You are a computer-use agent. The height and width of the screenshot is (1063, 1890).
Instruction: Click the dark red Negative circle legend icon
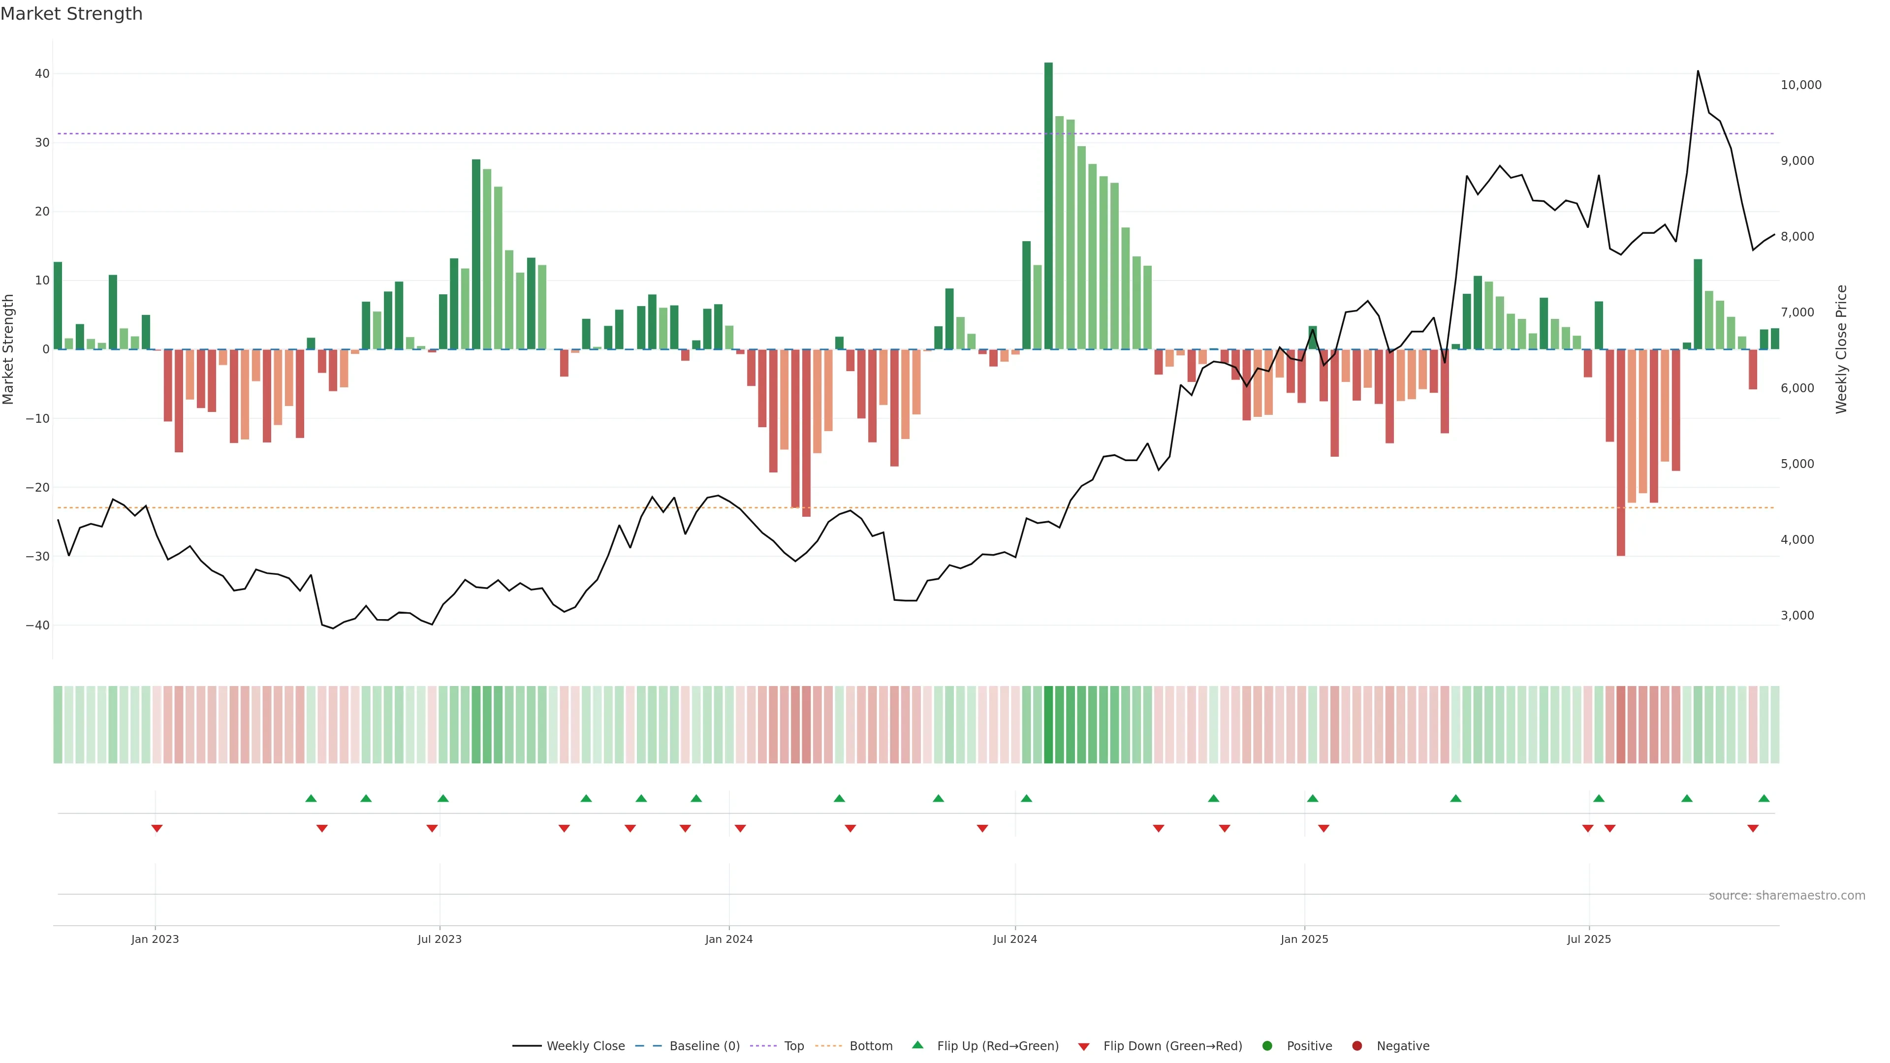1356,1046
